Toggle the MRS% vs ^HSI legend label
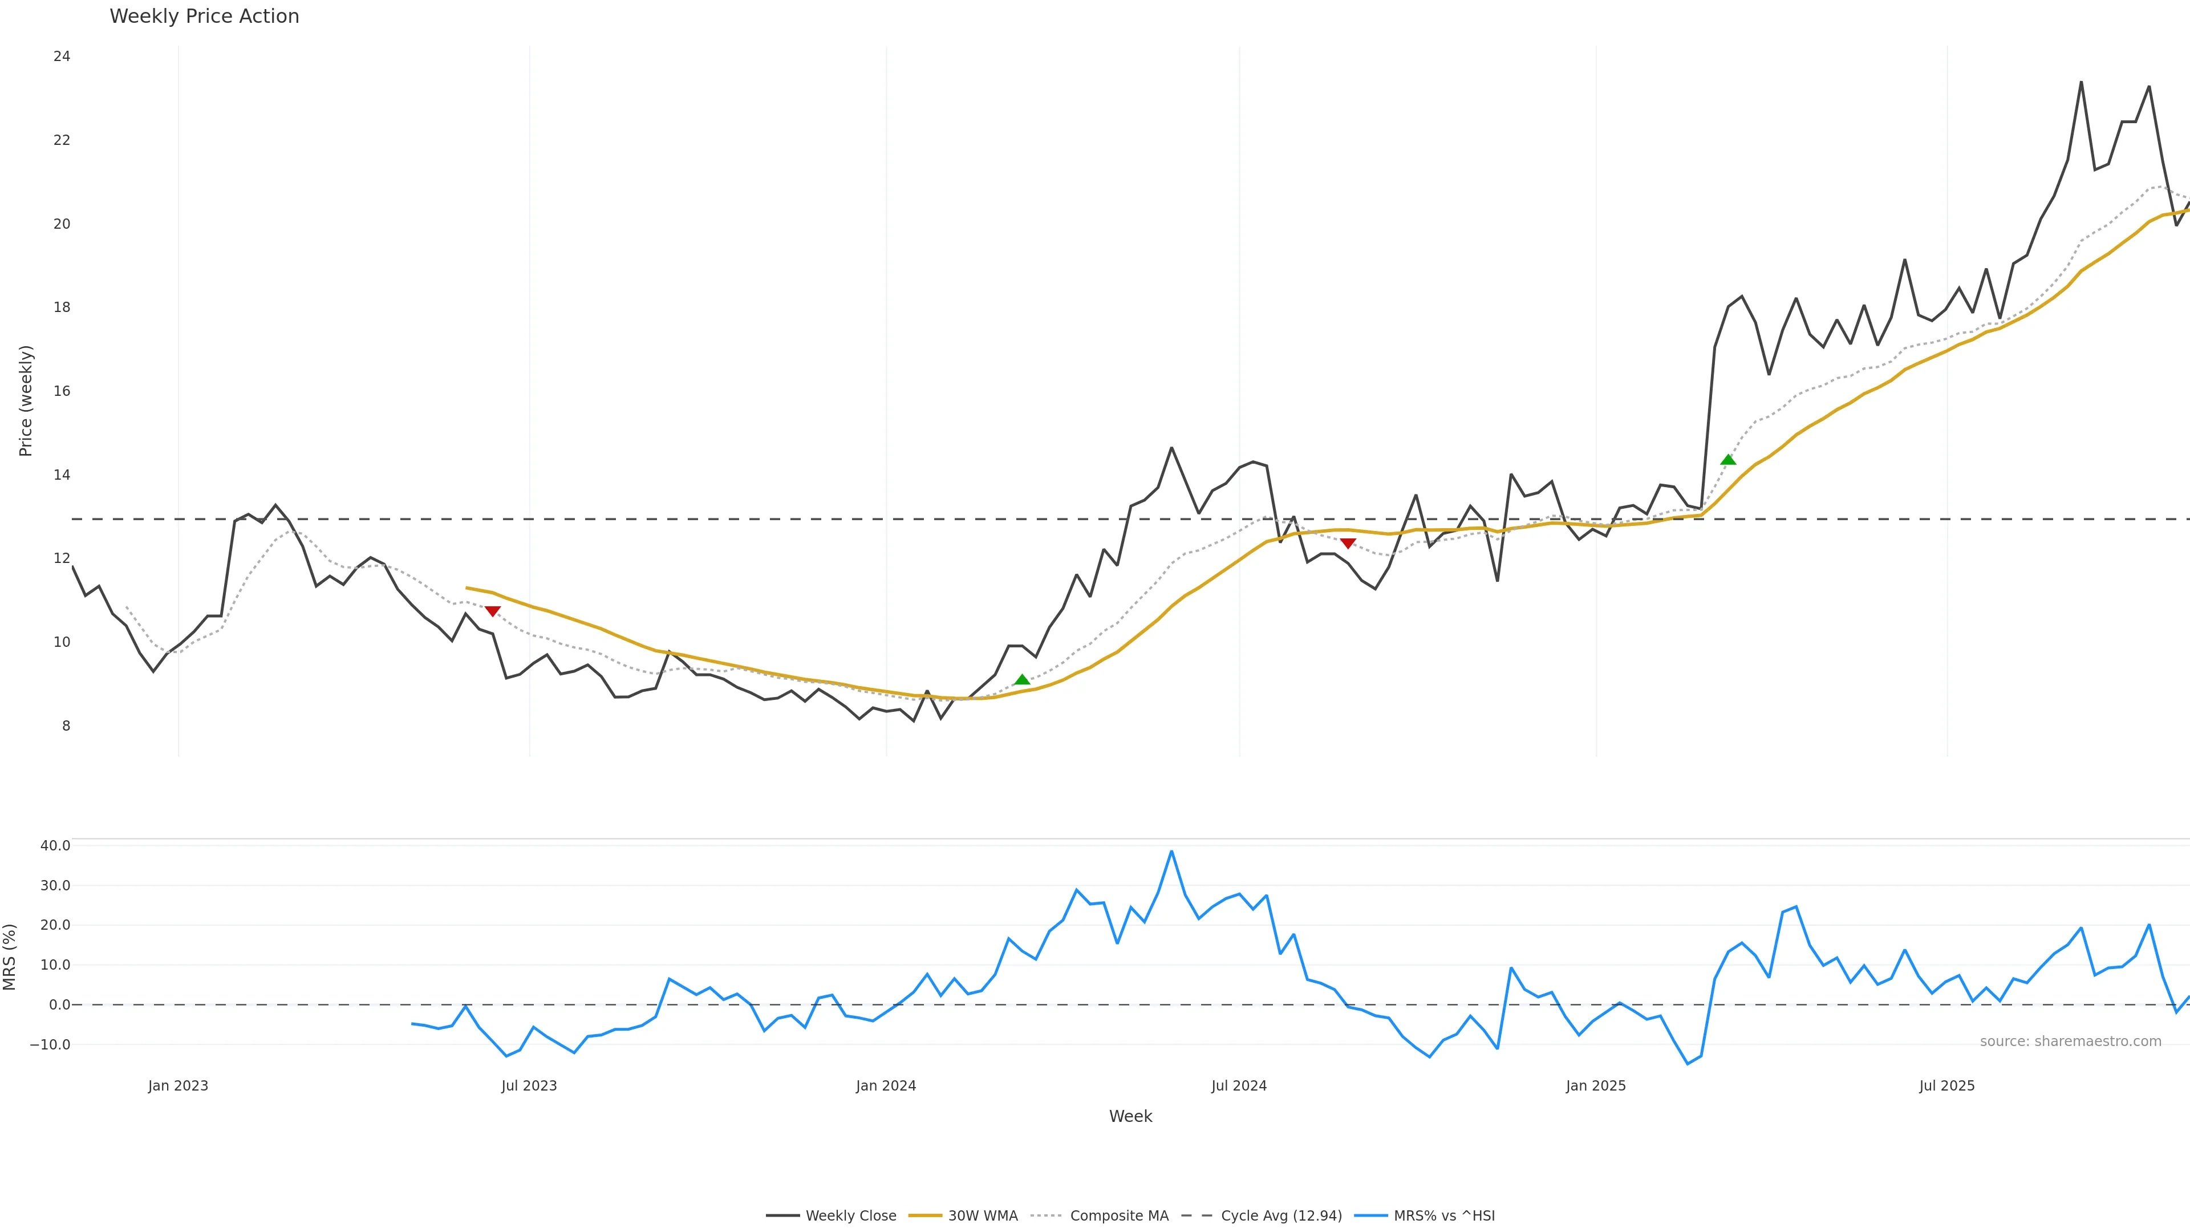2190x1232 pixels. pos(1445,1216)
